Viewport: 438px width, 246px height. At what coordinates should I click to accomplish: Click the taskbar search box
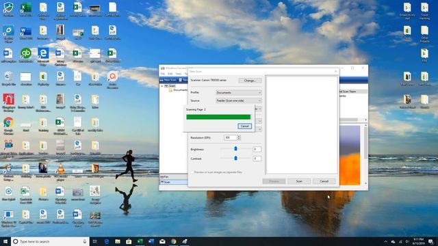[x=50, y=241]
